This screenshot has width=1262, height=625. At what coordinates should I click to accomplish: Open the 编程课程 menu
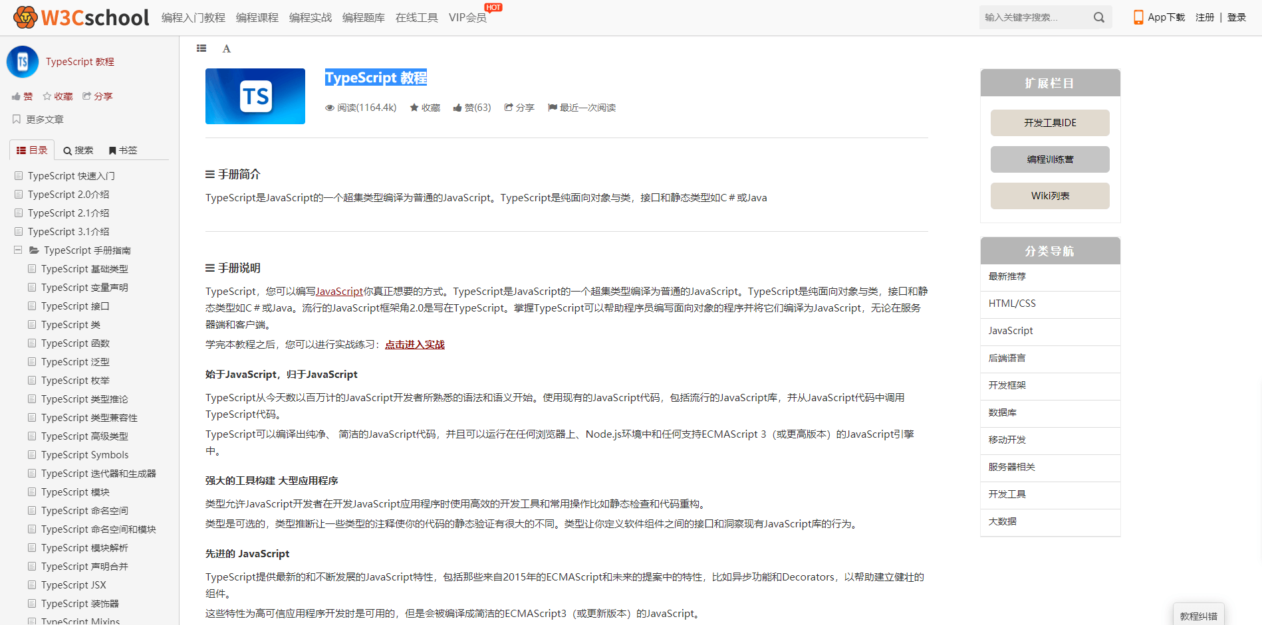[x=257, y=17]
